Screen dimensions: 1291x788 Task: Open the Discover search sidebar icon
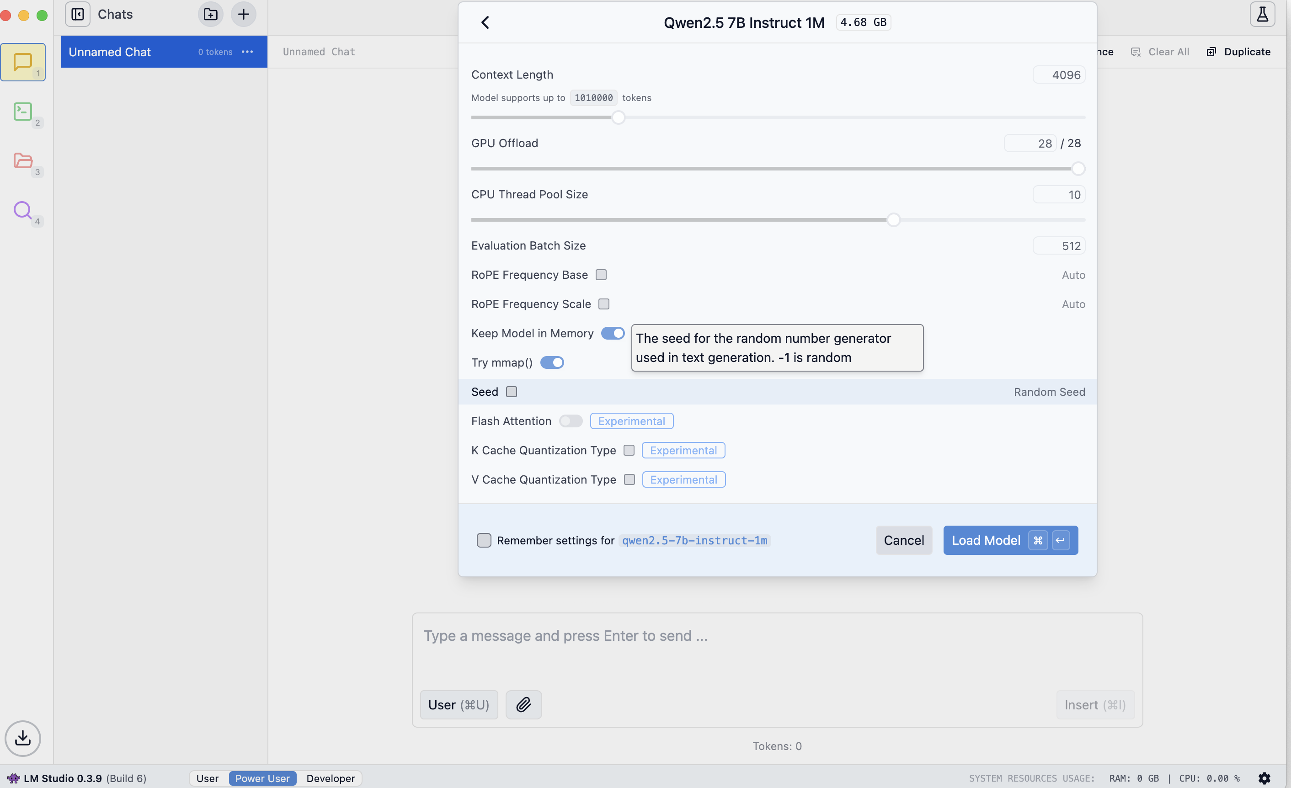22,210
